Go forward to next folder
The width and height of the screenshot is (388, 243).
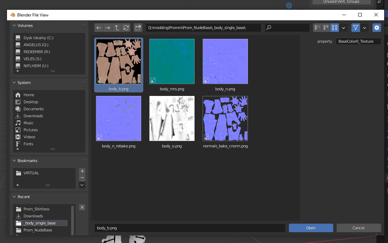click(108, 28)
